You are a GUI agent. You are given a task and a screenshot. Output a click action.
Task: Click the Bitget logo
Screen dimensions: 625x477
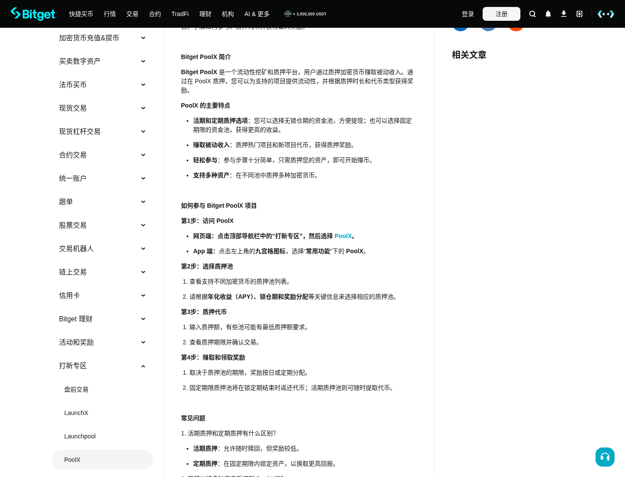pos(33,14)
